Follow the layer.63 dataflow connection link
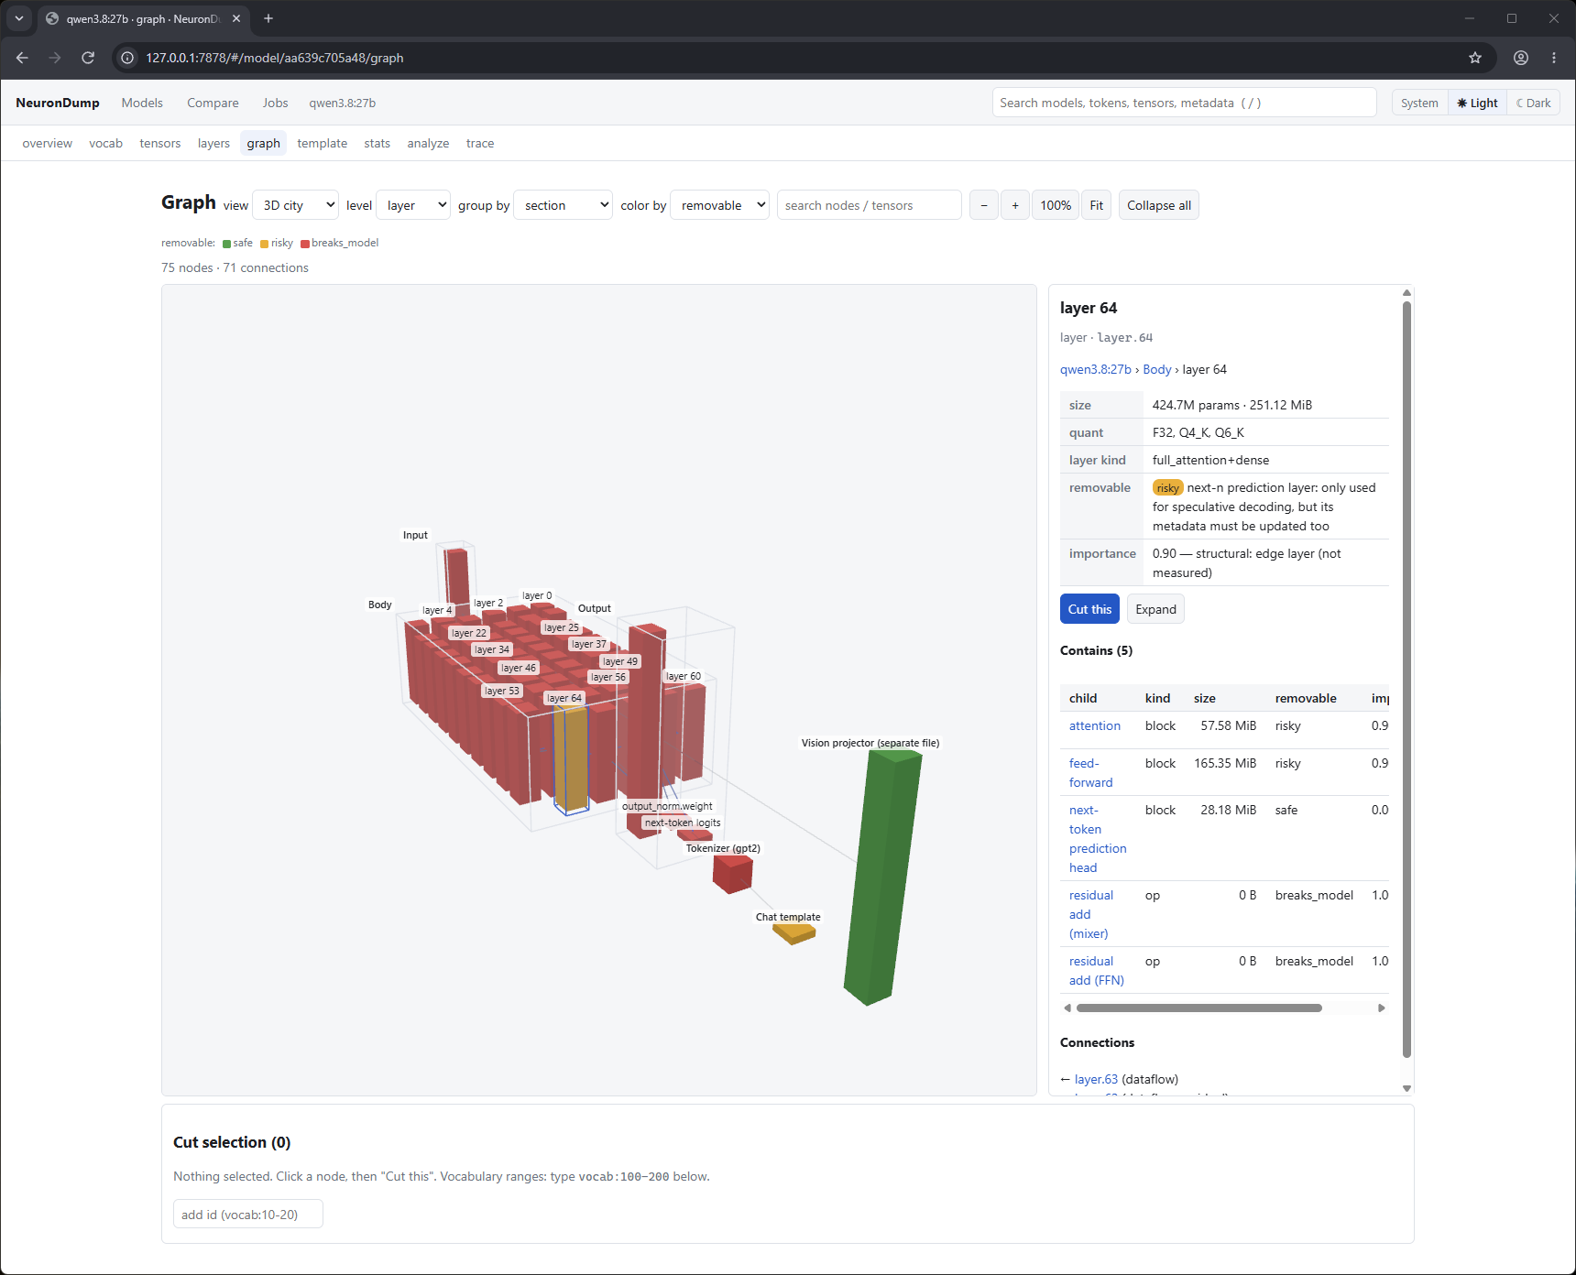This screenshot has height=1275, width=1576. click(1096, 1079)
